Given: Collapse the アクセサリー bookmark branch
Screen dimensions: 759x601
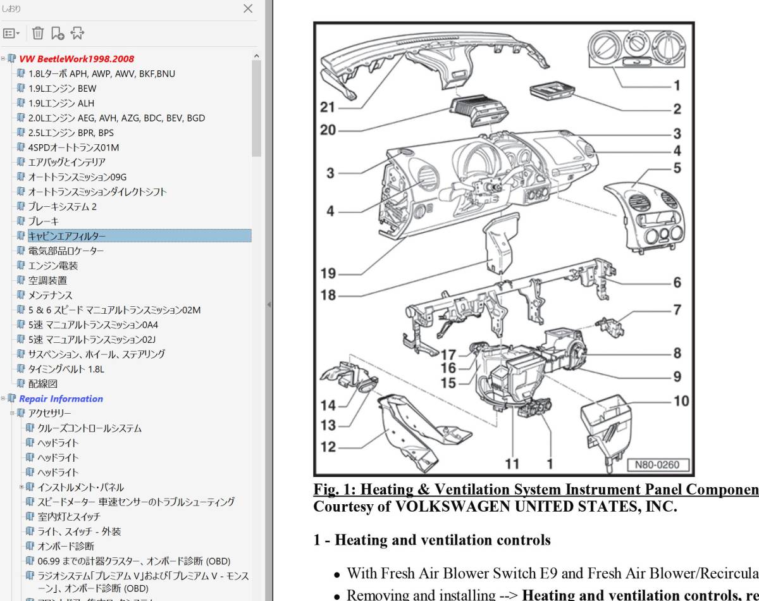Looking at the screenshot, I should coord(12,413).
